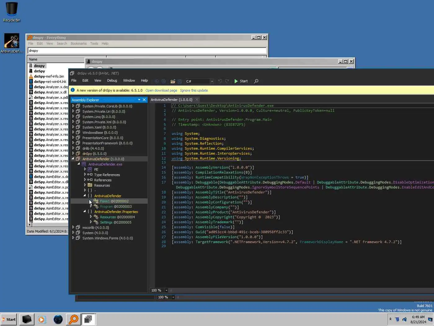Image resolution: width=434 pixels, height=326 pixels.
Task: Click the AntivirusDefender.exe module icon
Action: pyautogui.click(x=84, y=164)
